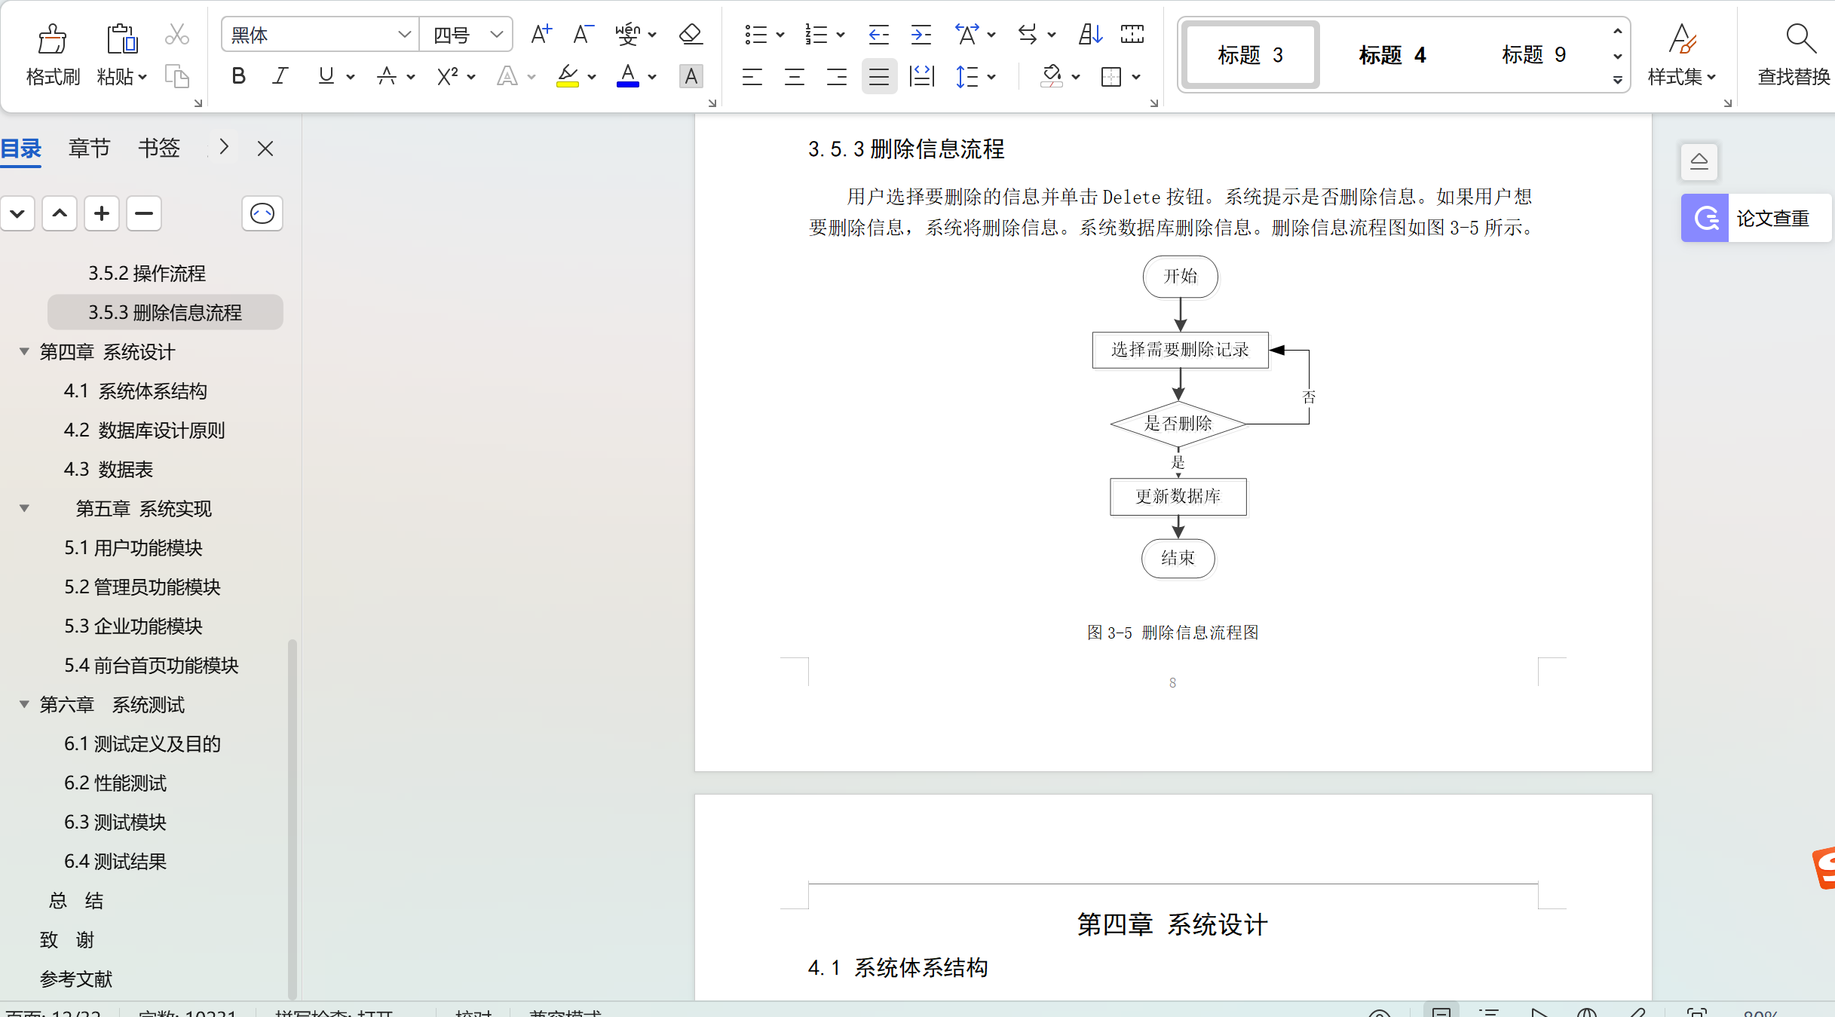The width and height of the screenshot is (1835, 1017).
Task: Open the font size dropdown showing 四号
Action: pyautogui.click(x=496, y=35)
